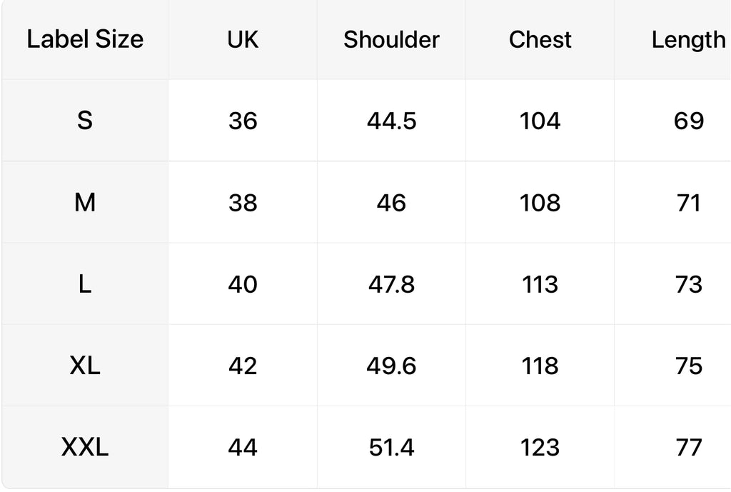Select chest value 123 cell
Image resolution: width=731 pixels, height=492 pixels.
pos(540,447)
